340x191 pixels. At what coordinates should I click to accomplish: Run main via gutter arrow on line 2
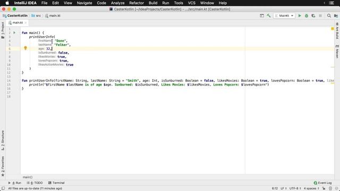(x=14, y=33)
